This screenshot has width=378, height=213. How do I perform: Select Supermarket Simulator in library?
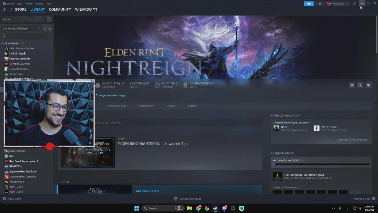pyautogui.click(x=23, y=172)
